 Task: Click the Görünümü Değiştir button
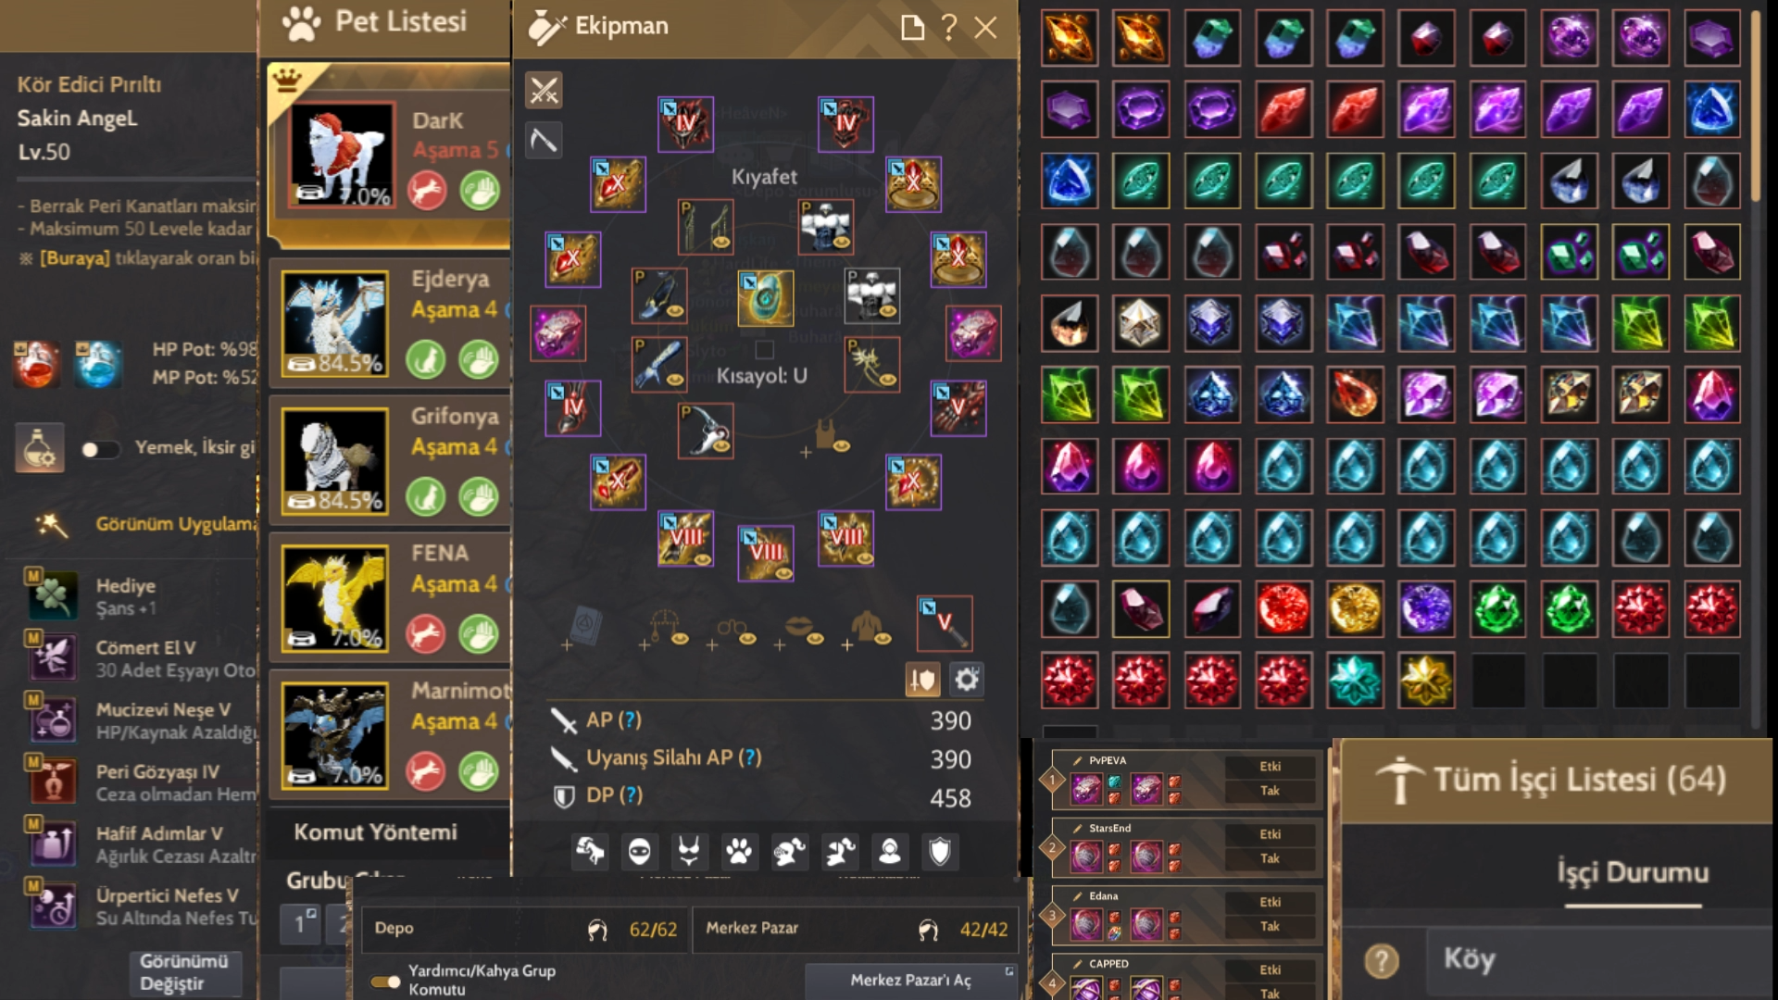coord(183,972)
